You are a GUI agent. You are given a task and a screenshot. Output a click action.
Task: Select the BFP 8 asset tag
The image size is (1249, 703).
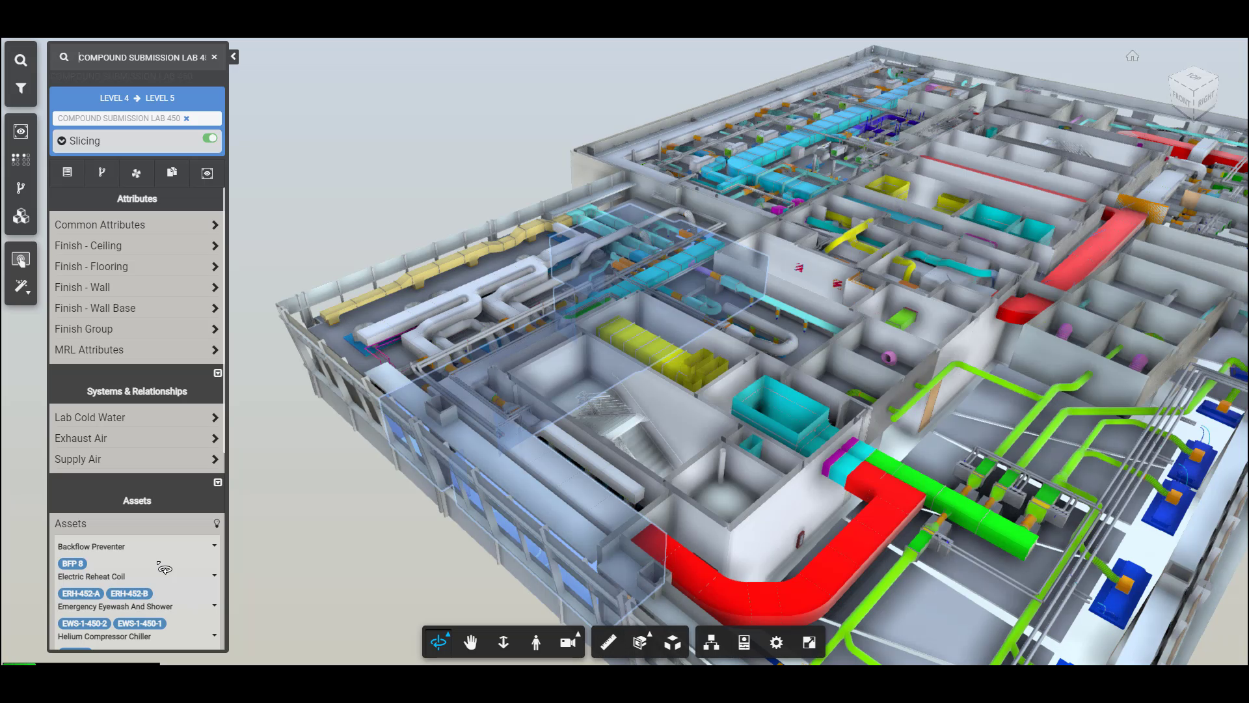coord(72,564)
